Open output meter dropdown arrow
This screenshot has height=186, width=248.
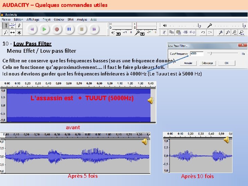click(118, 34)
